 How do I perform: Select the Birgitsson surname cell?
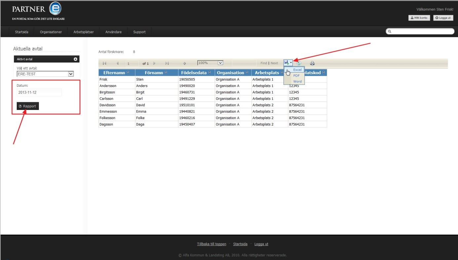pos(117,92)
